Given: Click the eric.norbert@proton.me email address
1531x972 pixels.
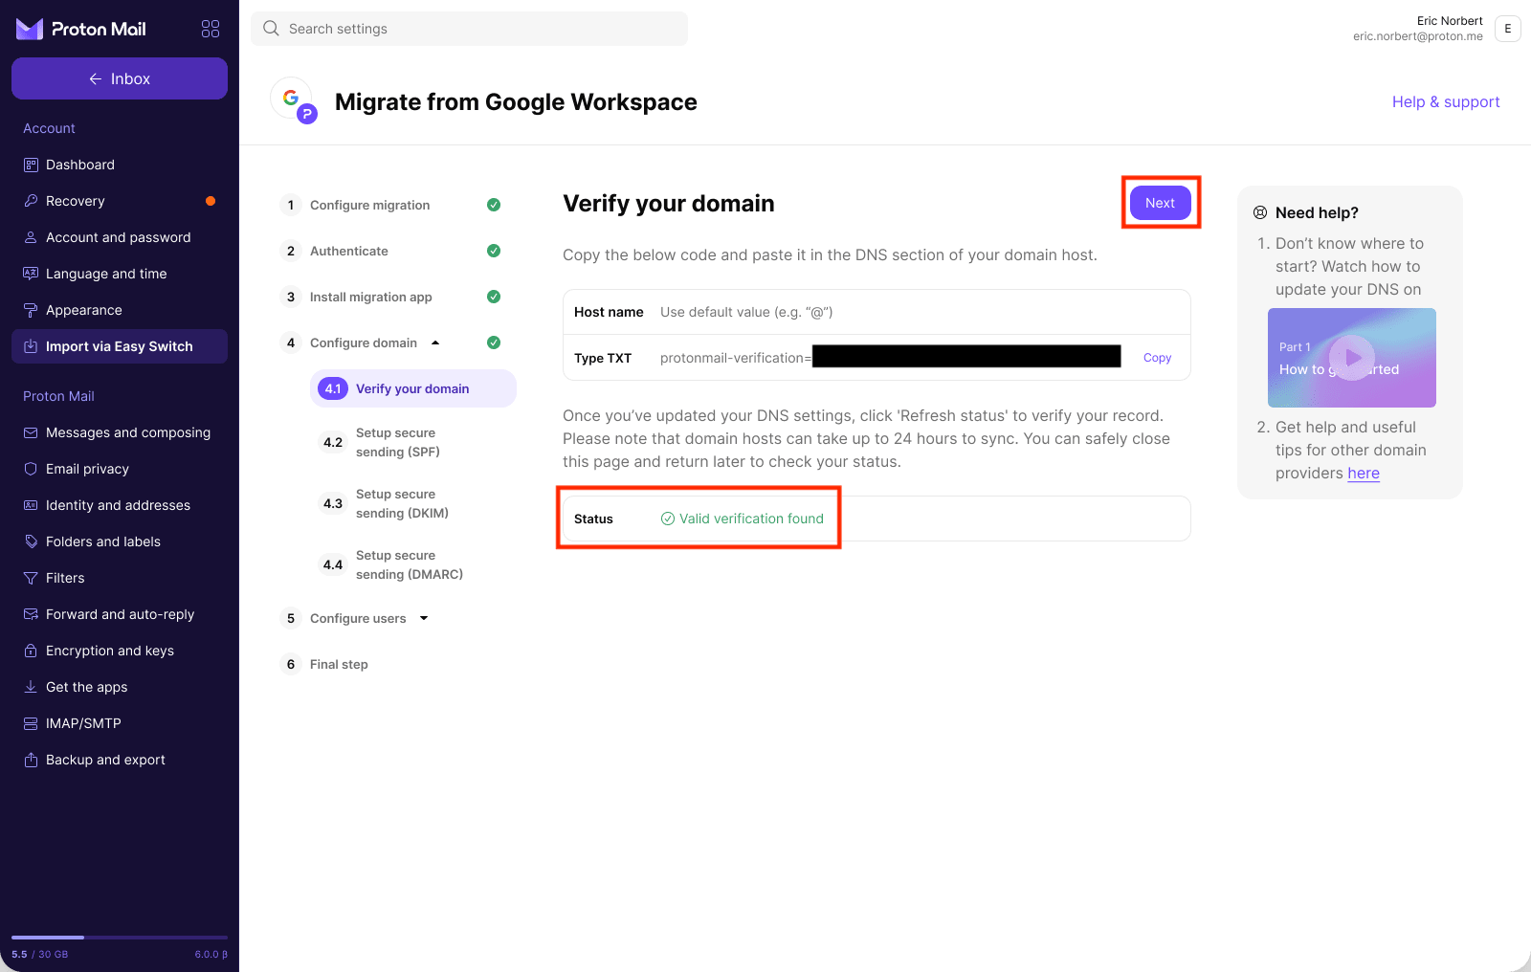Looking at the screenshot, I should pyautogui.click(x=1418, y=36).
